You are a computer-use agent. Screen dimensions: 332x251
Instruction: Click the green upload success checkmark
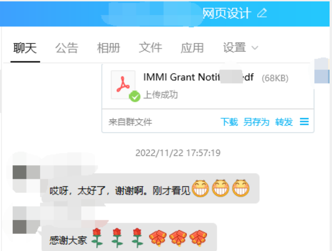point(135,96)
